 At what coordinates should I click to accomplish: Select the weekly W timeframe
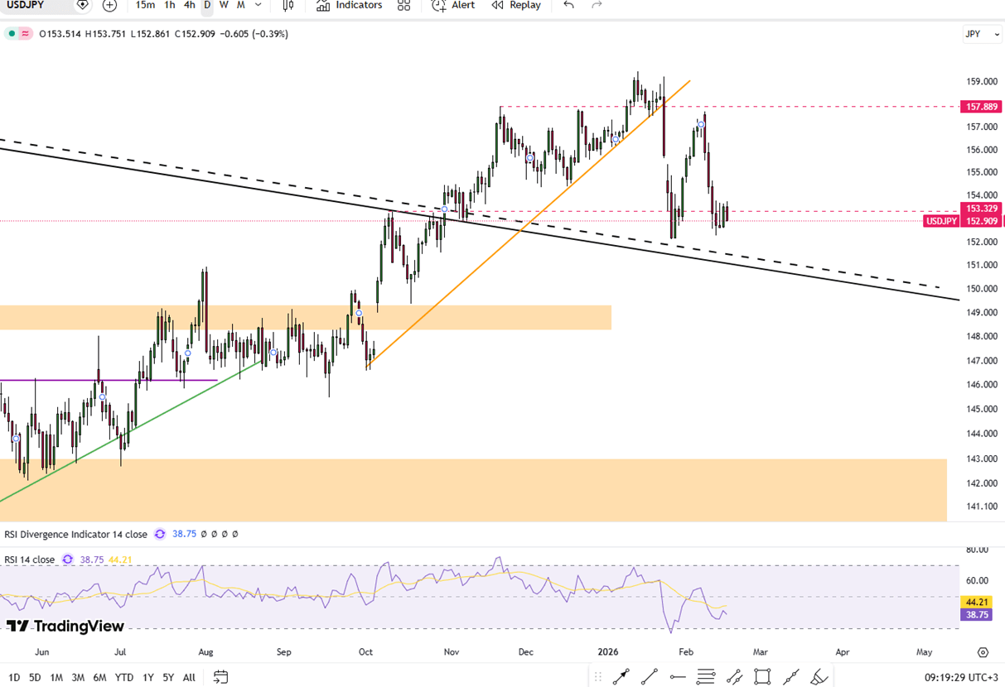224,5
